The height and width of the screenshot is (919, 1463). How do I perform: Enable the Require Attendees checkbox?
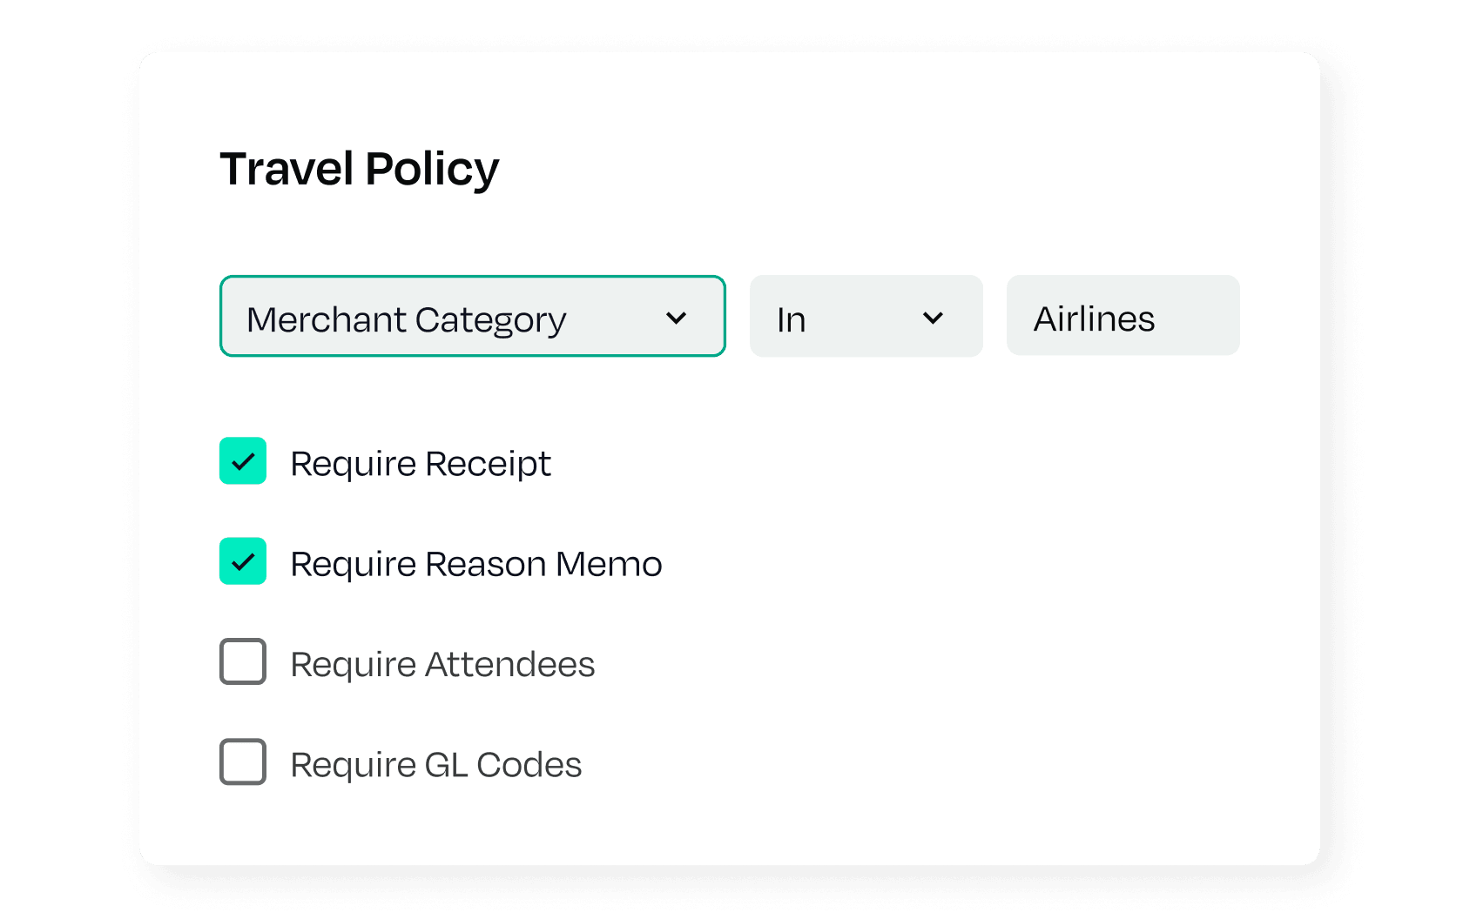[x=243, y=661]
